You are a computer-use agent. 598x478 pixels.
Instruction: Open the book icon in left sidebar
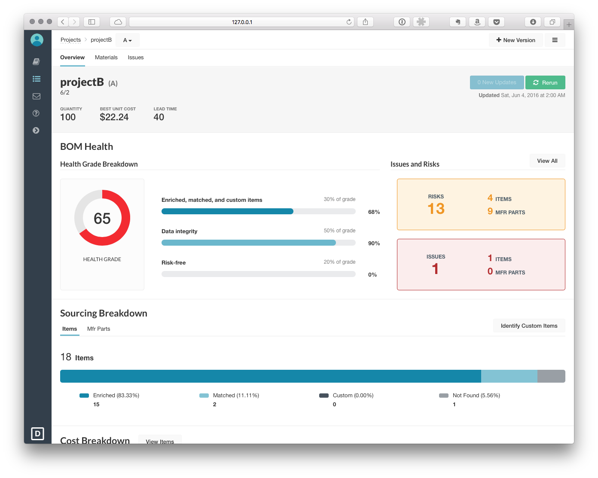[37, 62]
